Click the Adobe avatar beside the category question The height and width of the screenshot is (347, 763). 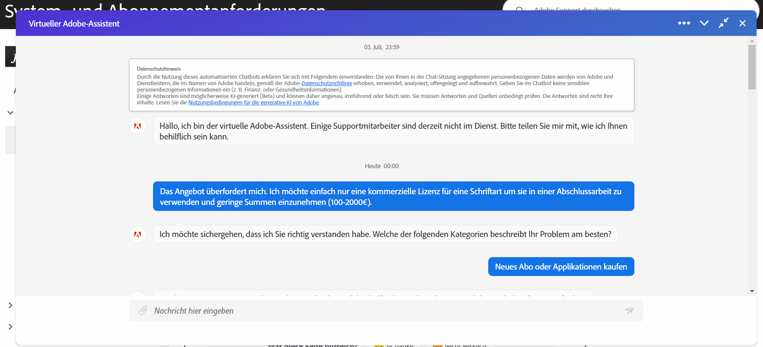pos(138,234)
